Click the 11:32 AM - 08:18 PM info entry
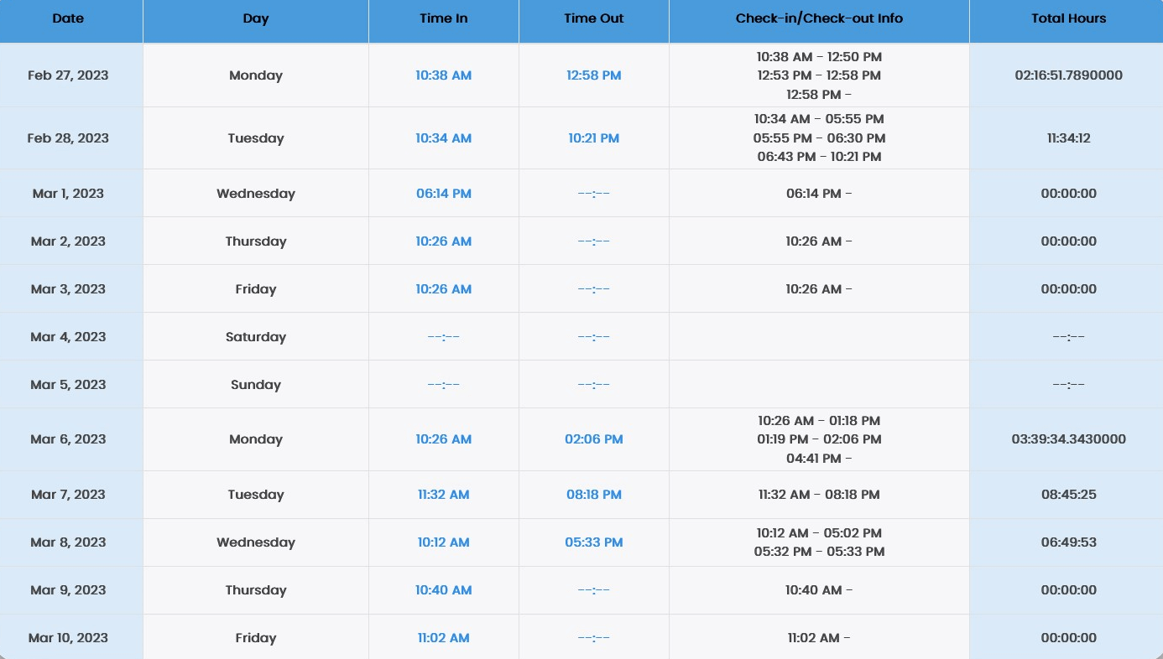This screenshot has height=659, width=1163. click(x=819, y=495)
